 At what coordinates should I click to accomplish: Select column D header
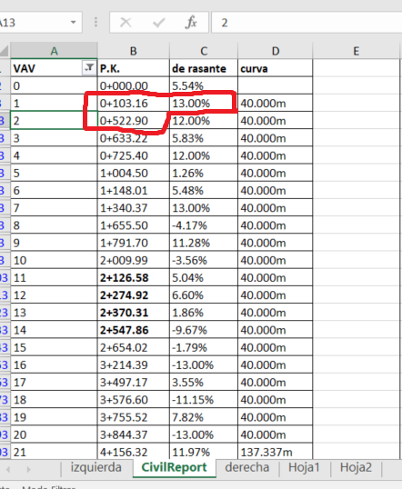click(276, 51)
